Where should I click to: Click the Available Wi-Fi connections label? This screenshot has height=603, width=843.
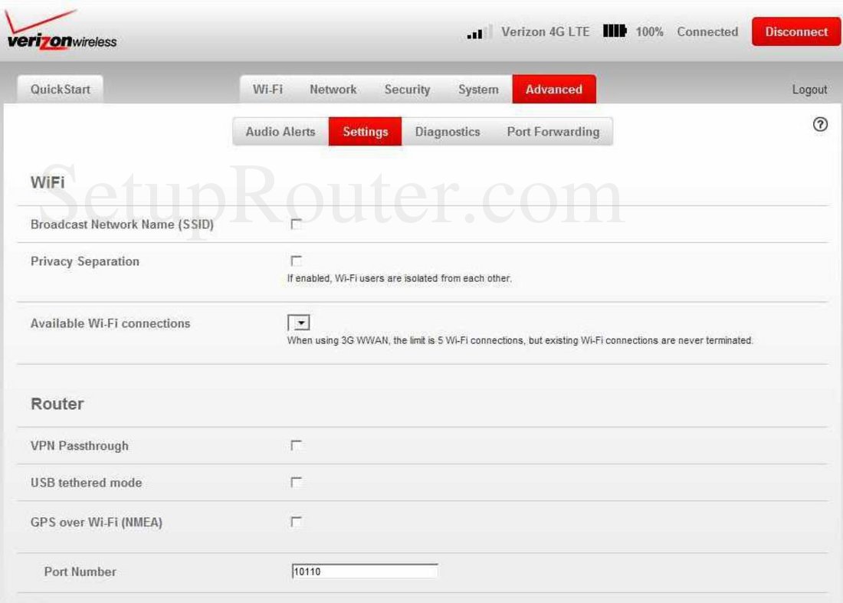(110, 323)
